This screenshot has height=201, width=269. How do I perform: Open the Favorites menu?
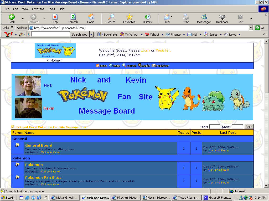[x=38, y=9]
